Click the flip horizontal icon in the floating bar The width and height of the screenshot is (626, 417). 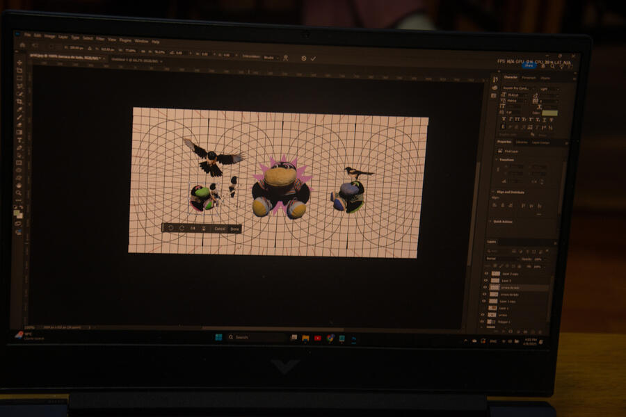click(x=193, y=228)
